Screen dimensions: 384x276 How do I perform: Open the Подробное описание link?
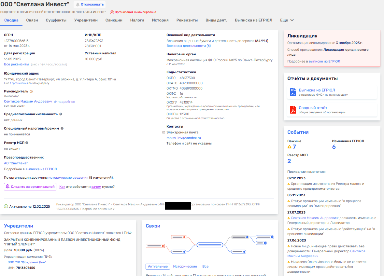click(97, 209)
